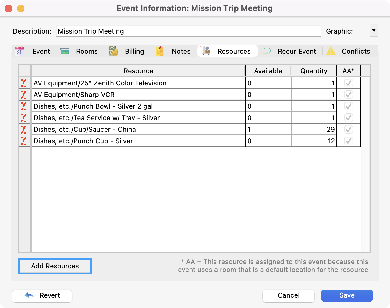Image resolution: width=390 pixels, height=308 pixels.
Task: Delete the Sharp VCR resource with red X
Action: [23, 95]
